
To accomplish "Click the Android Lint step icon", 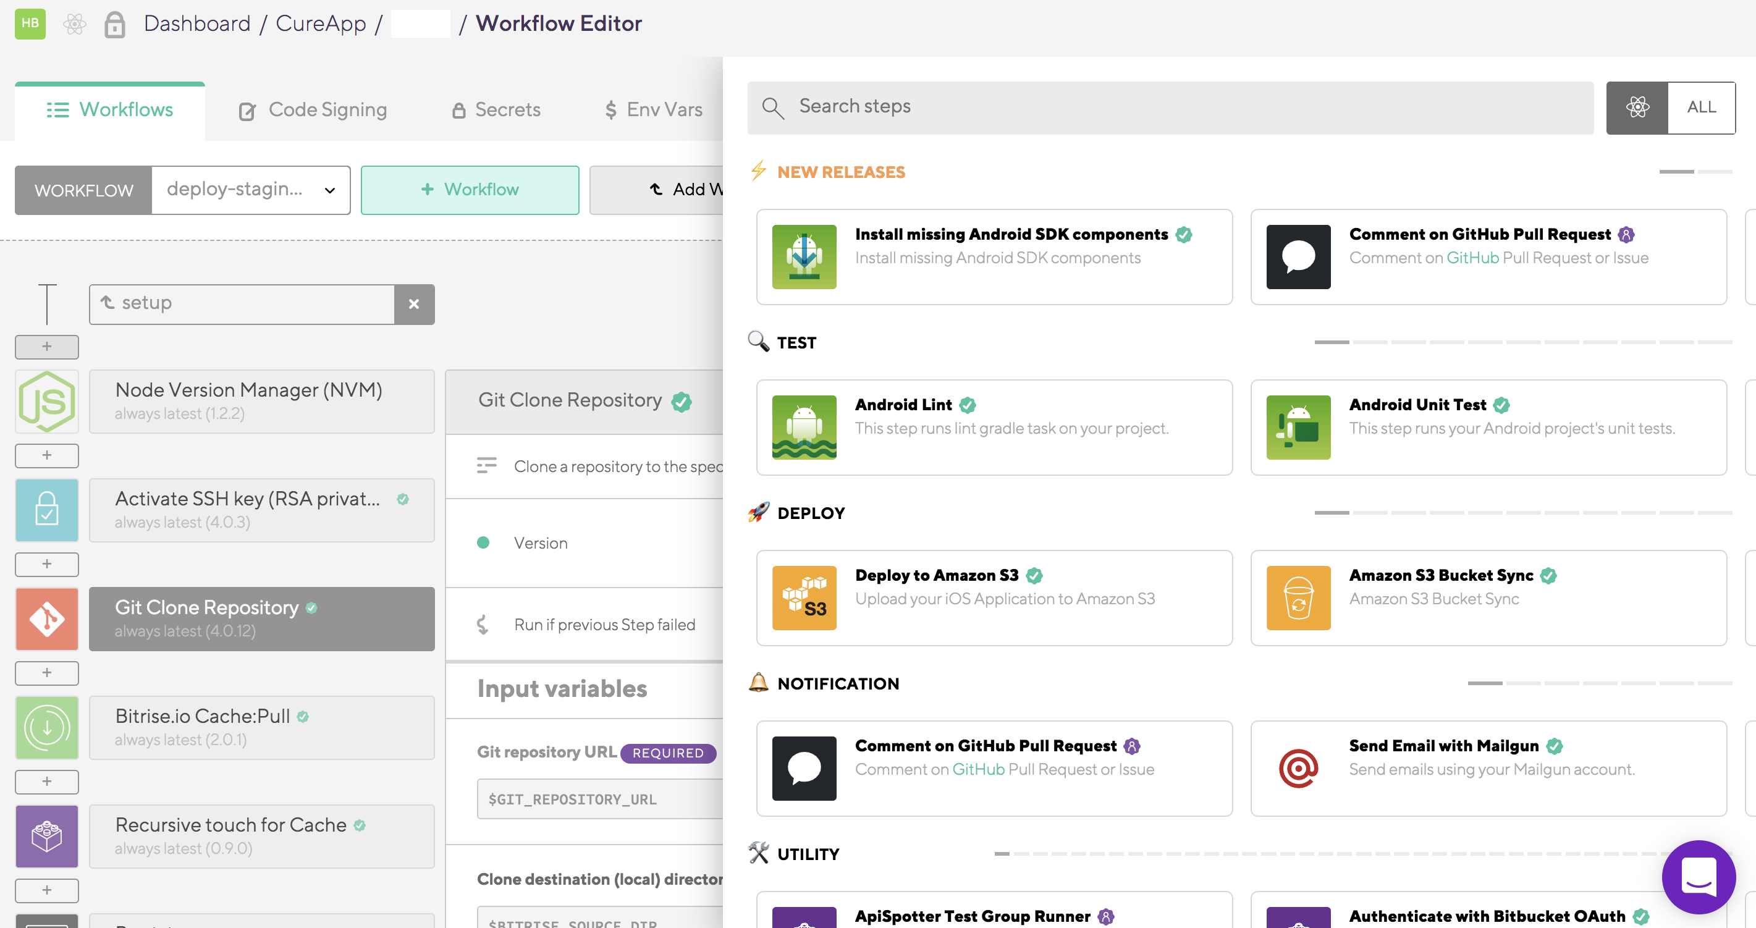I will click(804, 427).
